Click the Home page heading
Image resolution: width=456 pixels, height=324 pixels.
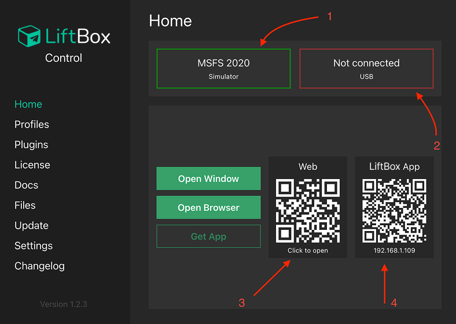coord(170,21)
